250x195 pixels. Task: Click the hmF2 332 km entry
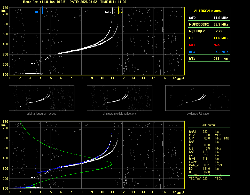coord(206,132)
